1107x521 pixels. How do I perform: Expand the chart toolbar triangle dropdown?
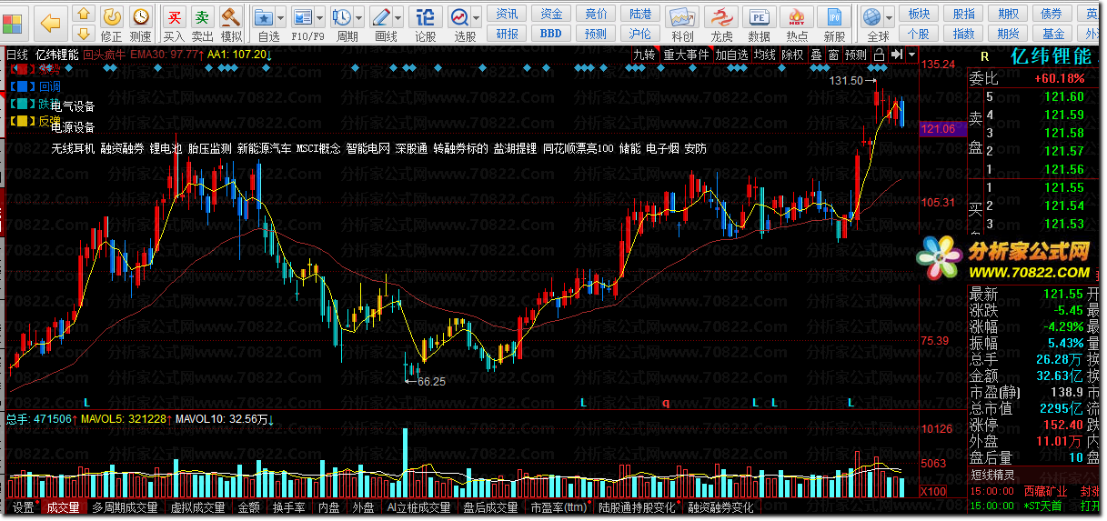pyautogui.click(x=912, y=55)
